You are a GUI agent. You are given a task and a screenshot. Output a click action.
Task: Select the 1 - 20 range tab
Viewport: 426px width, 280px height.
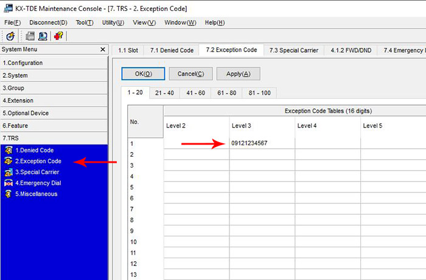coord(135,92)
